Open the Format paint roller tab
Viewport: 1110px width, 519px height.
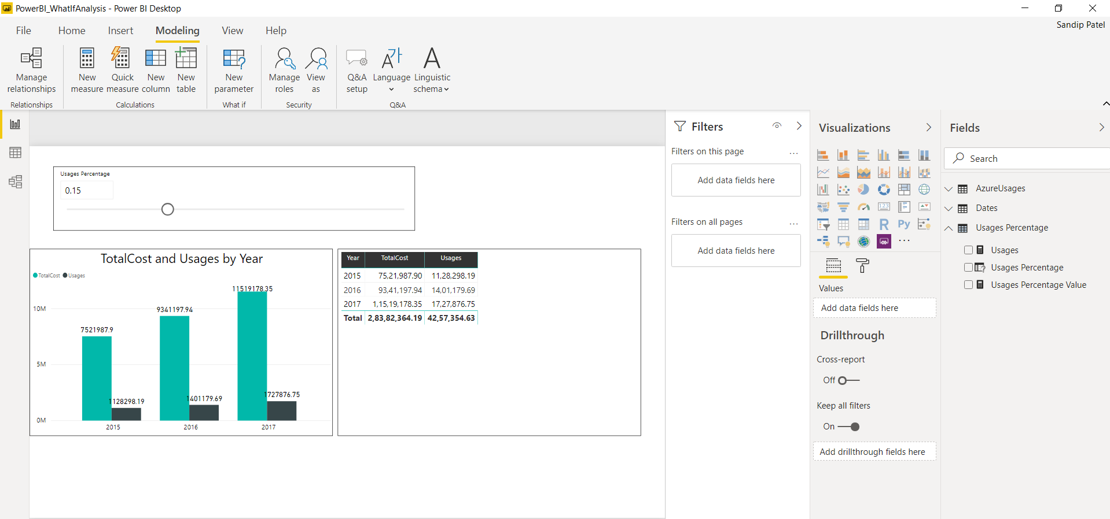click(862, 266)
